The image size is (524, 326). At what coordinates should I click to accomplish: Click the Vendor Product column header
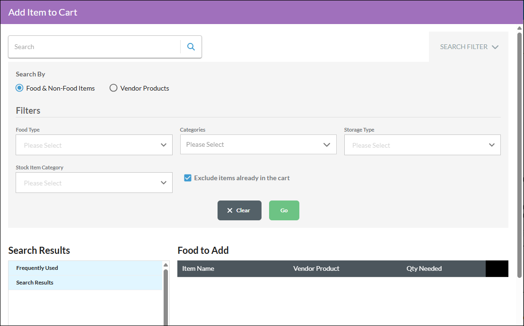(x=316, y=268)
